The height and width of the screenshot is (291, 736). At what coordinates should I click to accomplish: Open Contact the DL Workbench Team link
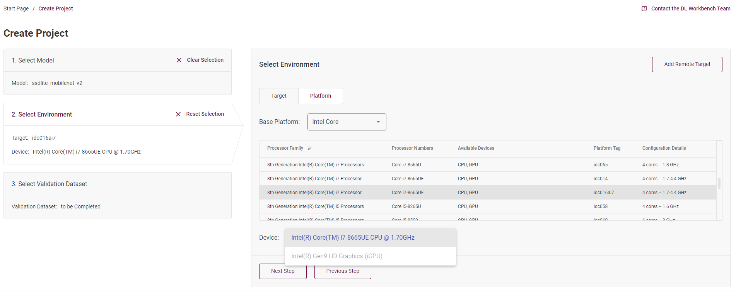(691, 8)
